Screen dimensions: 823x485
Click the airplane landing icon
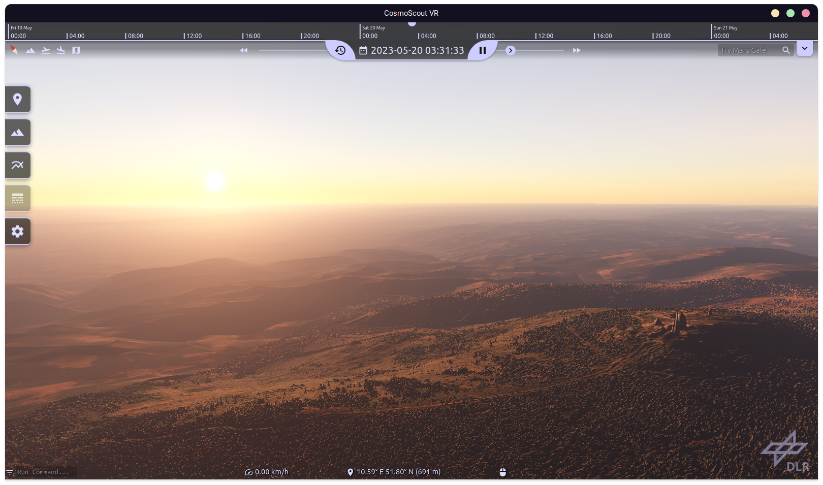(x=61, y=50)
